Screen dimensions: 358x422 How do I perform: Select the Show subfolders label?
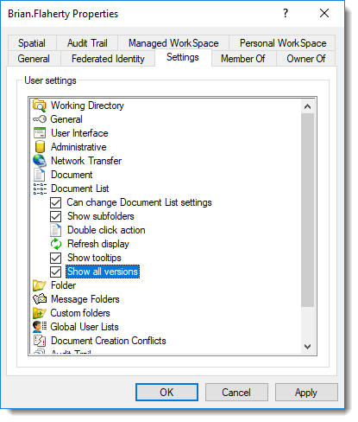click(101, 216)
